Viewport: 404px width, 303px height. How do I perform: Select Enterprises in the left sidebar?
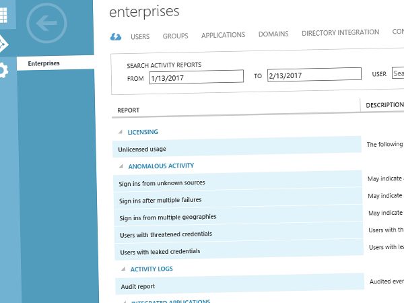click(44, 64)
